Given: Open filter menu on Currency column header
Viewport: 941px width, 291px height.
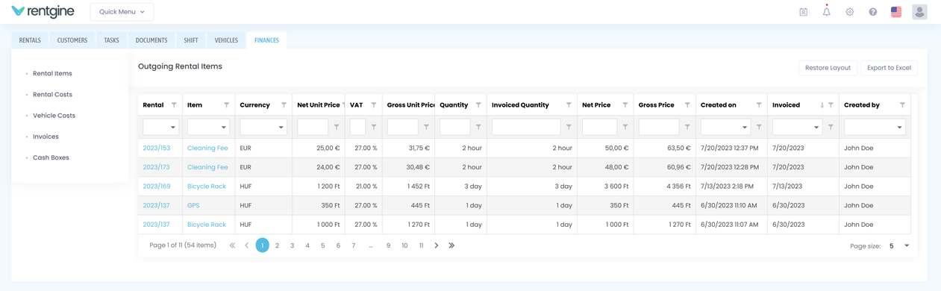Looking at the screenshot, I should (x=284, y=105).
